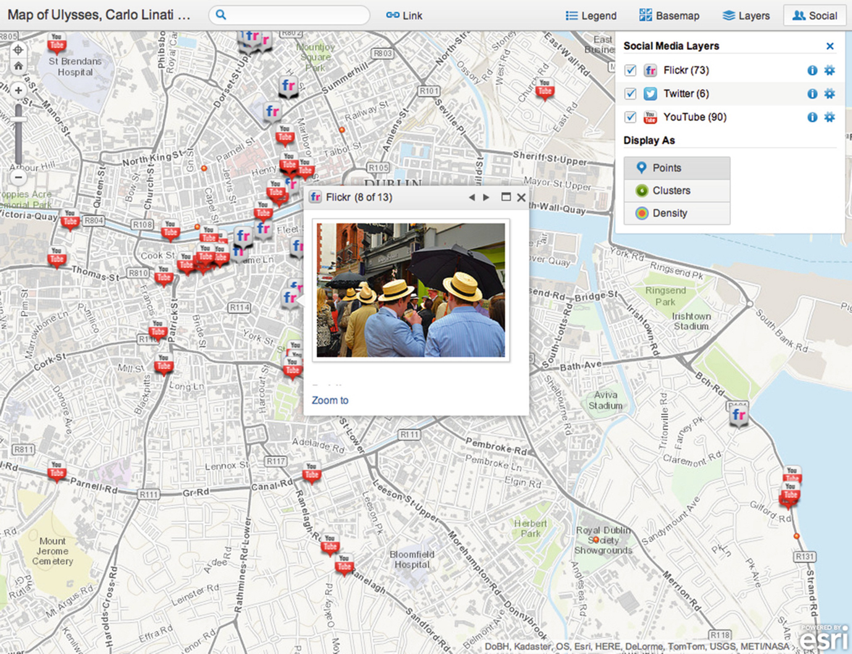The height and width of the screenshot is (654, 852).
Task: Click the magnifier search icon
Action: (x=221, y=15)
